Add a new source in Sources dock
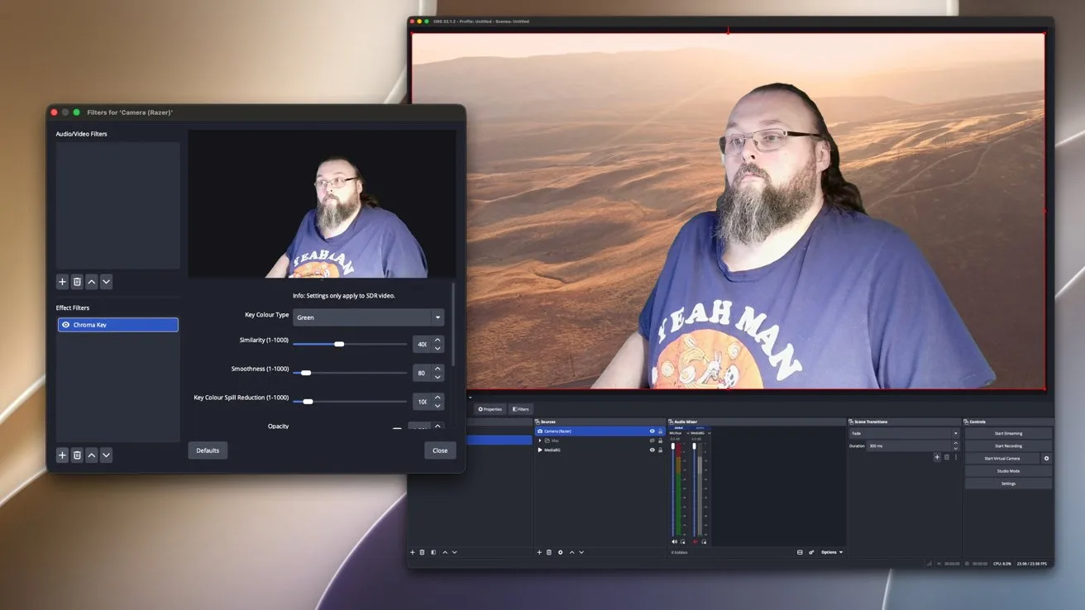Image resolution: width=1085 pixels, height=610 pixels. 539,552
